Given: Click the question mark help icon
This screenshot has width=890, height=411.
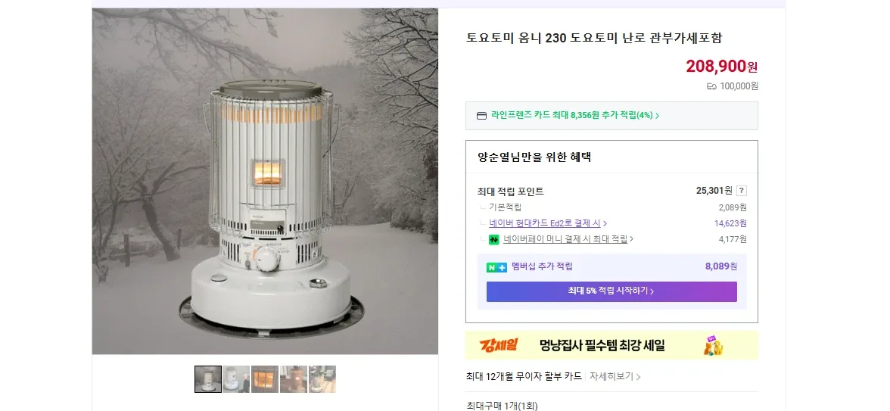Looking at the screenshot, I should [x=742, y=191].
